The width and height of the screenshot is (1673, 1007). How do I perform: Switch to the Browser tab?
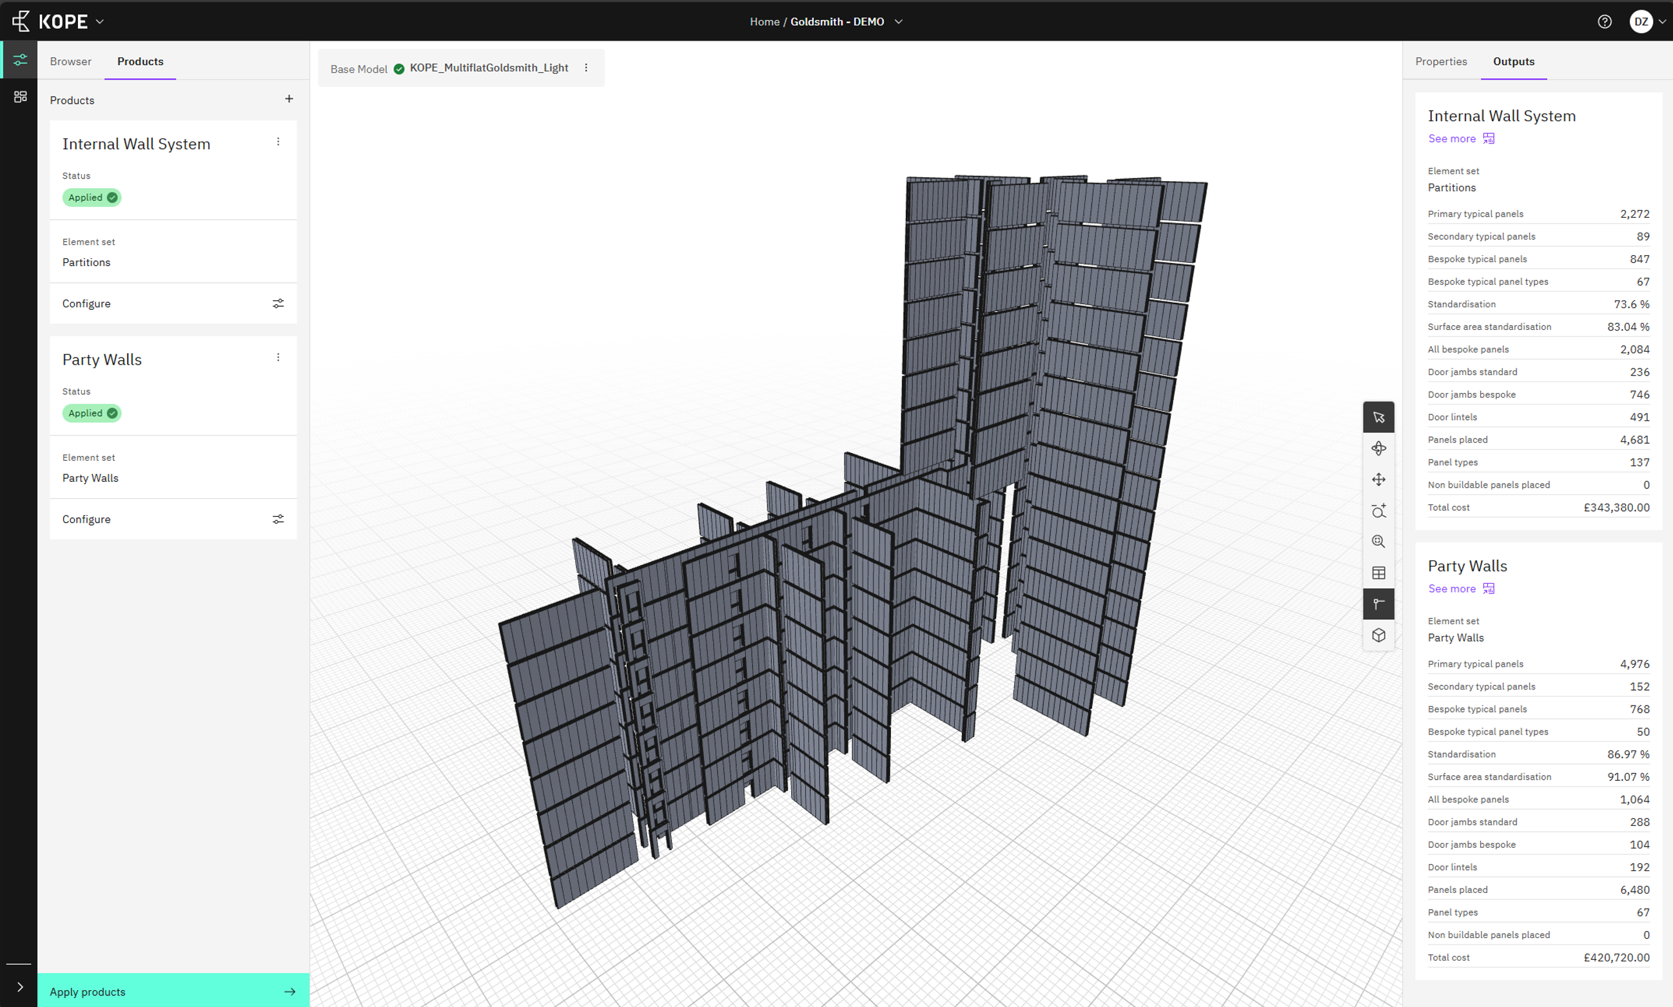point(71,61)
